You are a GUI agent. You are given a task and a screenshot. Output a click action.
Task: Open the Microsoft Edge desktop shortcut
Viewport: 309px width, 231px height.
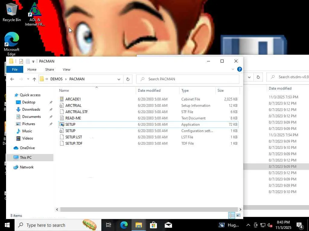coord(11,44)
